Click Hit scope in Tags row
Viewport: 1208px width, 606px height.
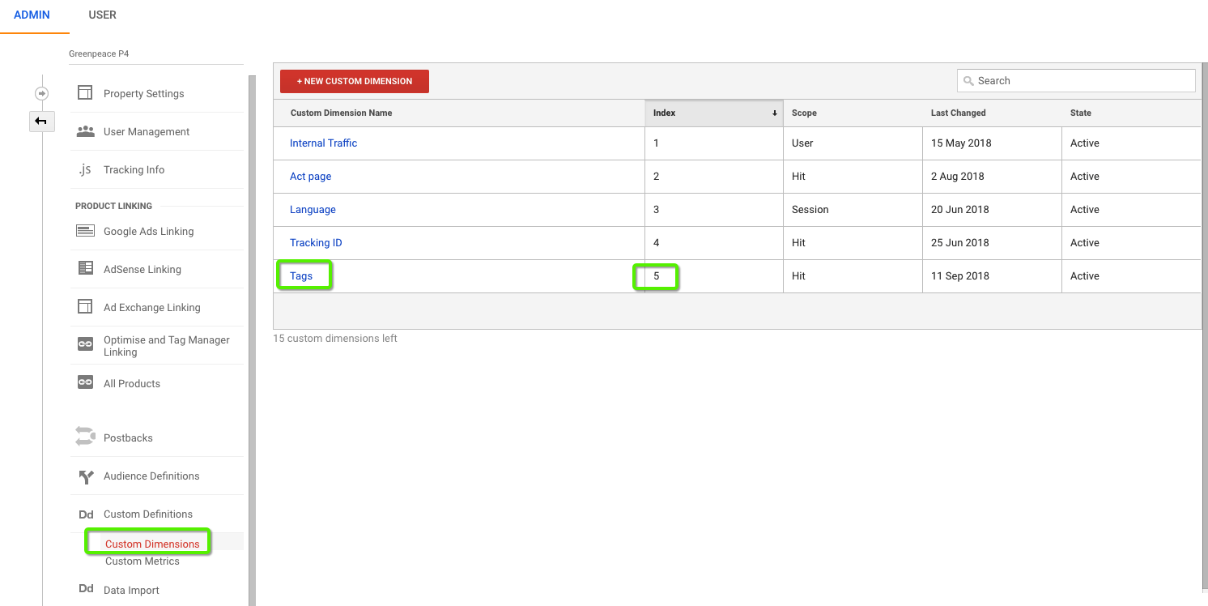tap(798, 275)
